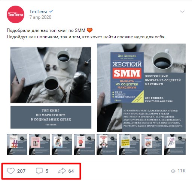The height and width of the screenshot is (181, 192).
Task: Open TexTerra community name link
Action: pyautogui.click(x=39, y=12)
